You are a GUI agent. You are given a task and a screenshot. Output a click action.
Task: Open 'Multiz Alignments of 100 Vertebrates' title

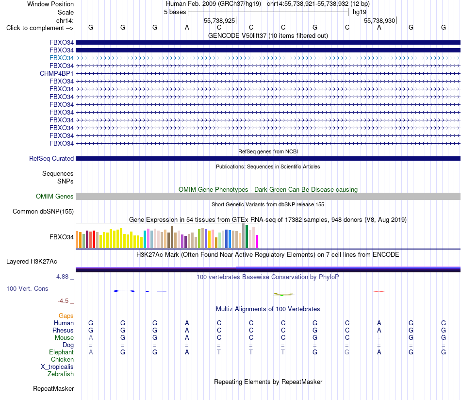coord(268,309)
